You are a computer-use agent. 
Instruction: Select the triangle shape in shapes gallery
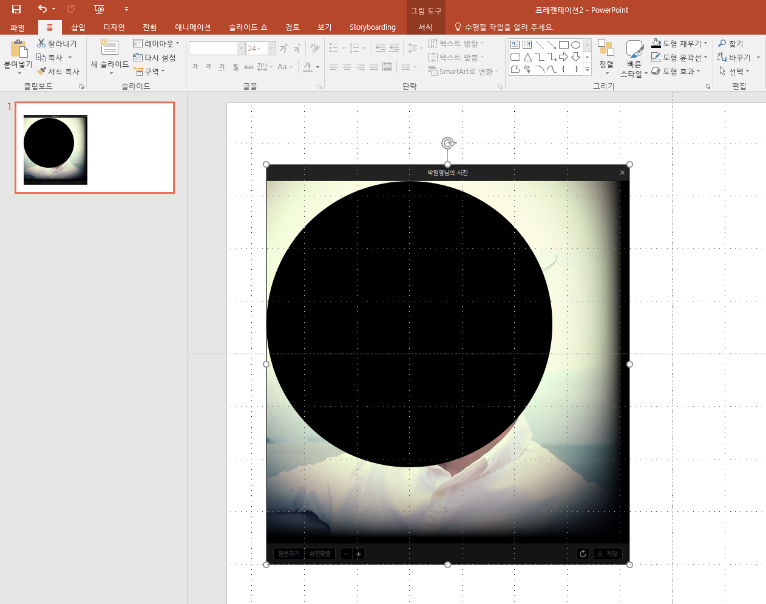click(527, 57)
